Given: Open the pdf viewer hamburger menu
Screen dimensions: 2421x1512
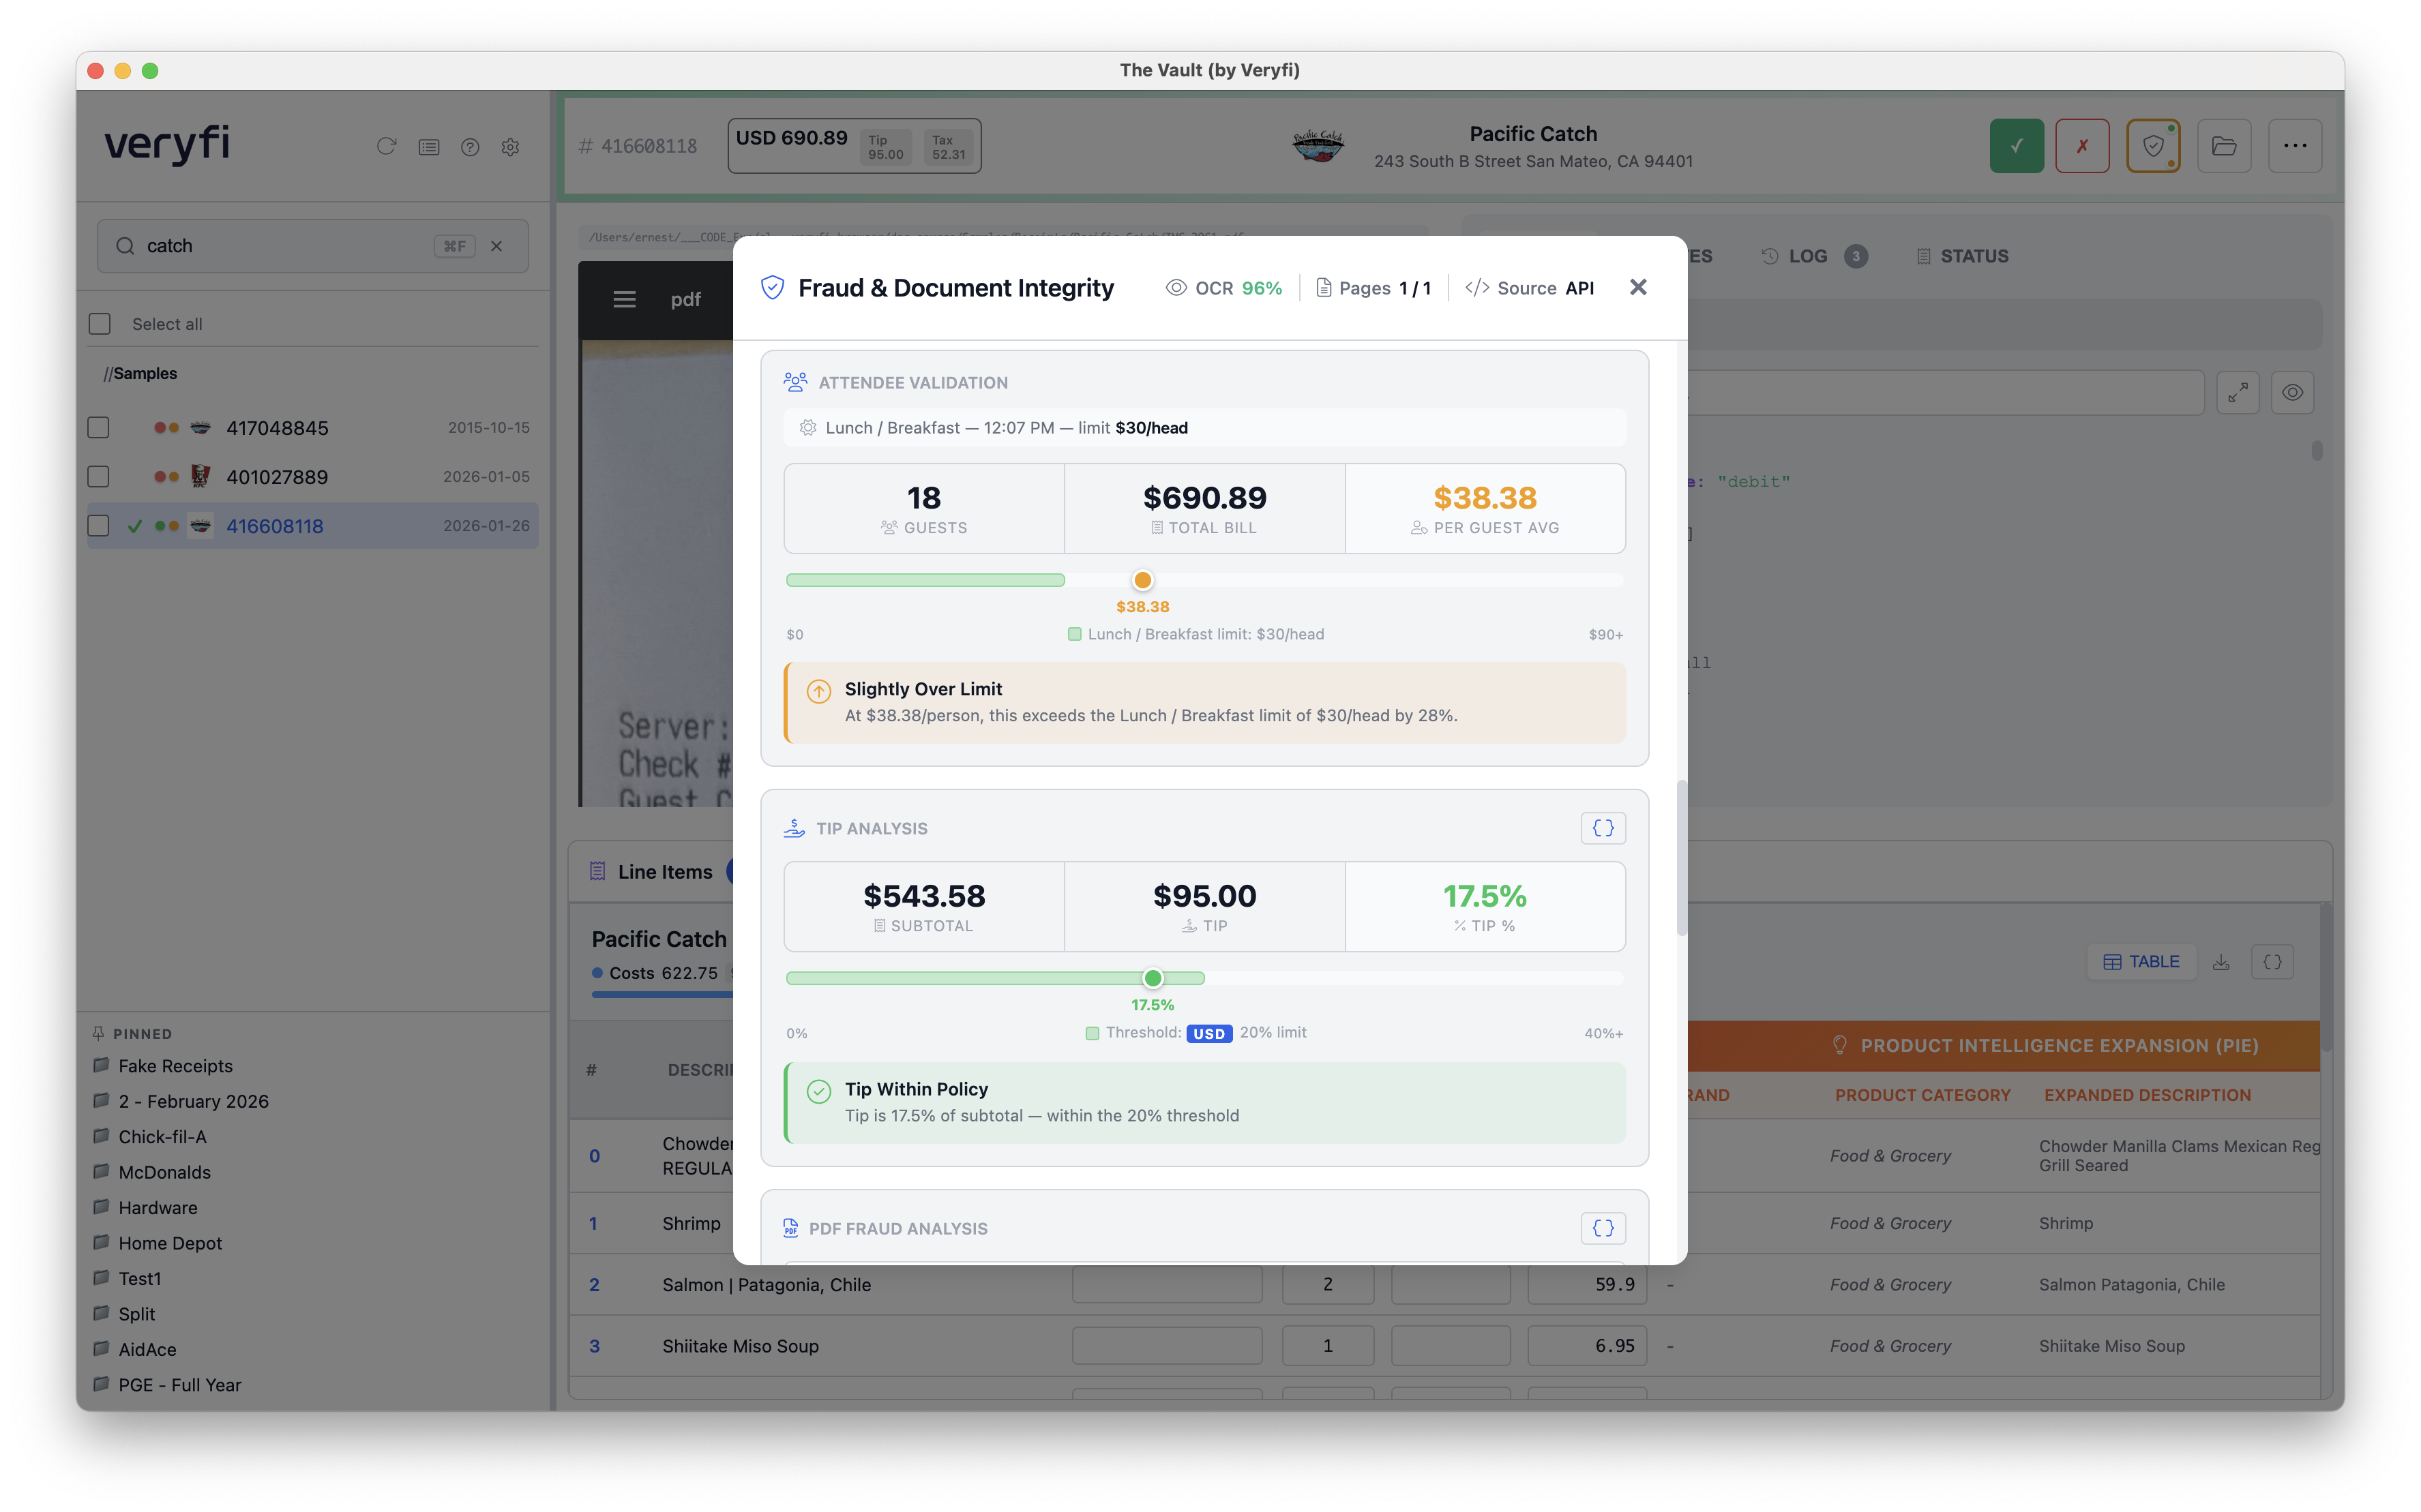Looking at the screenshot, I should [624, 300].
